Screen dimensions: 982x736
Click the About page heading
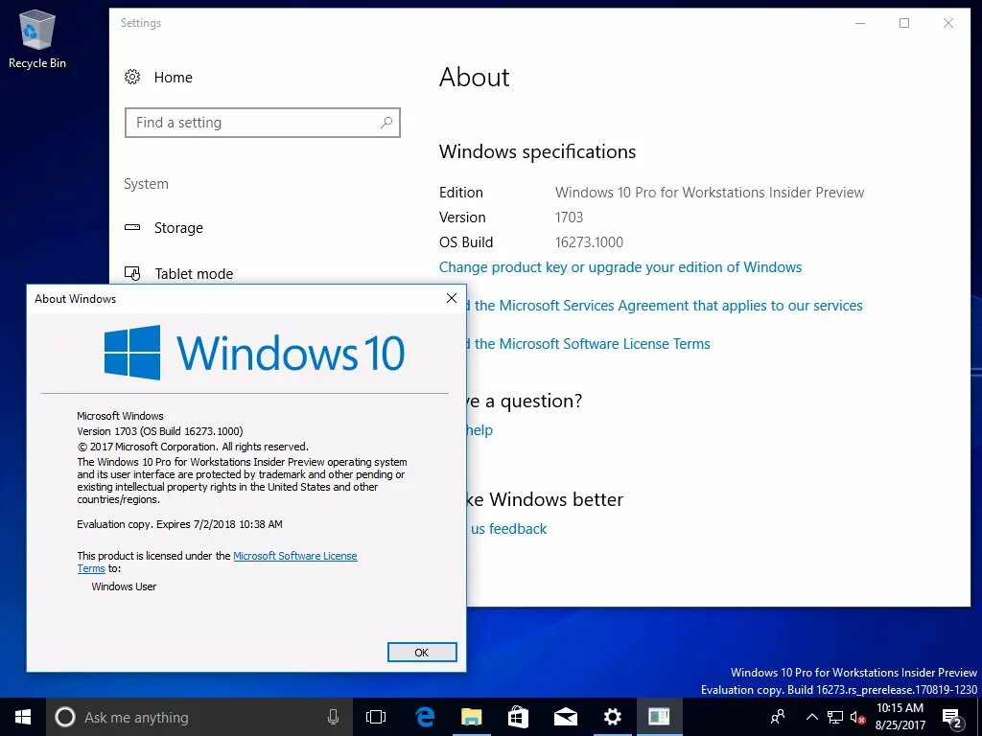[x=474, y=78]
